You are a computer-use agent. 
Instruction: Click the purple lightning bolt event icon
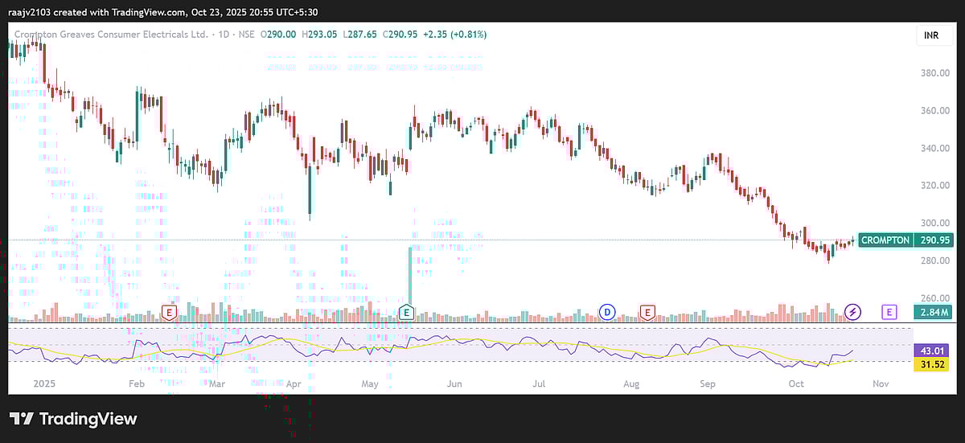(x=853, y=312)
